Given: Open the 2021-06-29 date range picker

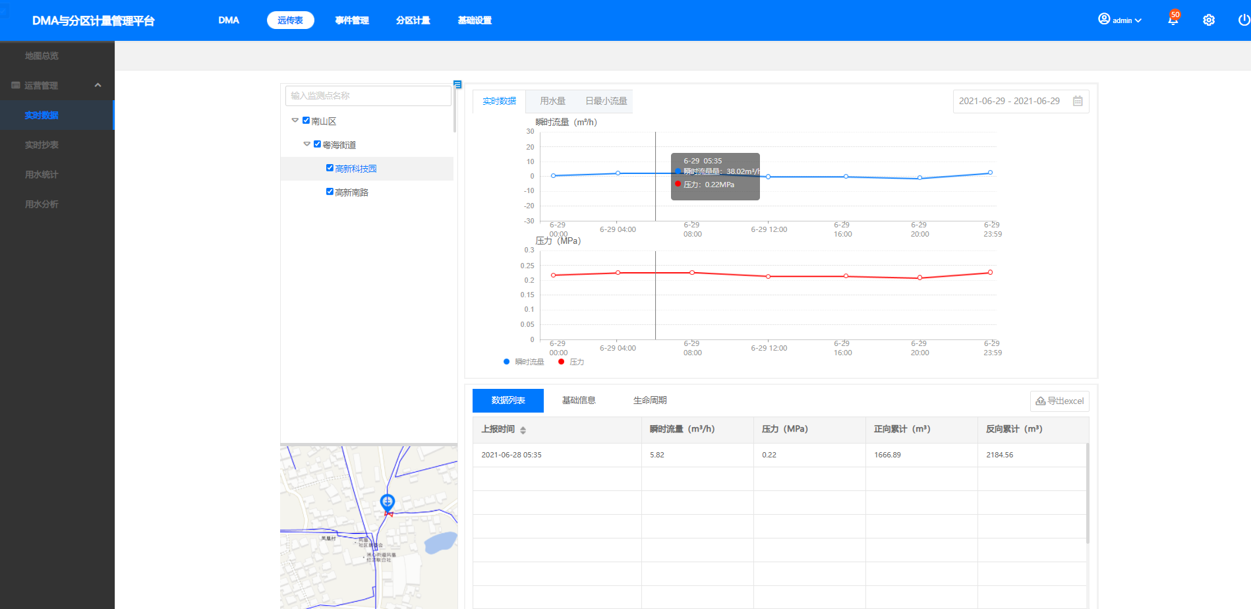Looking at the screenshot, I should [x=1021, y=101].
